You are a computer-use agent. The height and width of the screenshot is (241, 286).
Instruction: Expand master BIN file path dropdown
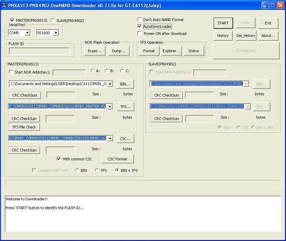tap(110, 84)
